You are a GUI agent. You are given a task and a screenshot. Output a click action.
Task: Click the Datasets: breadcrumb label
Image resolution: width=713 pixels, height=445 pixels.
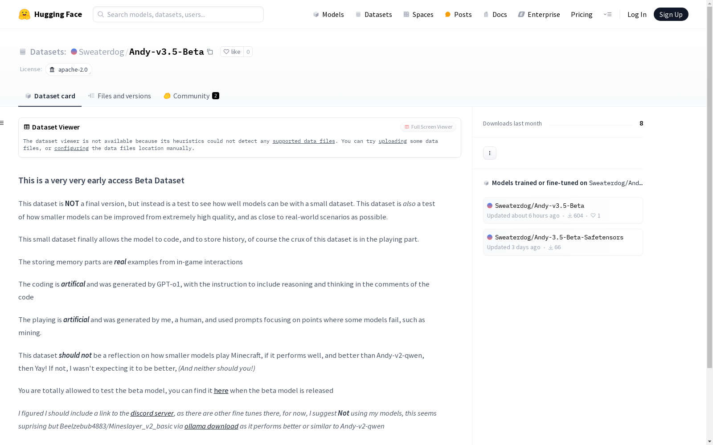48,52
